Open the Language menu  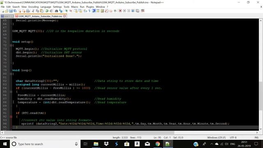[x=46, y=7]
